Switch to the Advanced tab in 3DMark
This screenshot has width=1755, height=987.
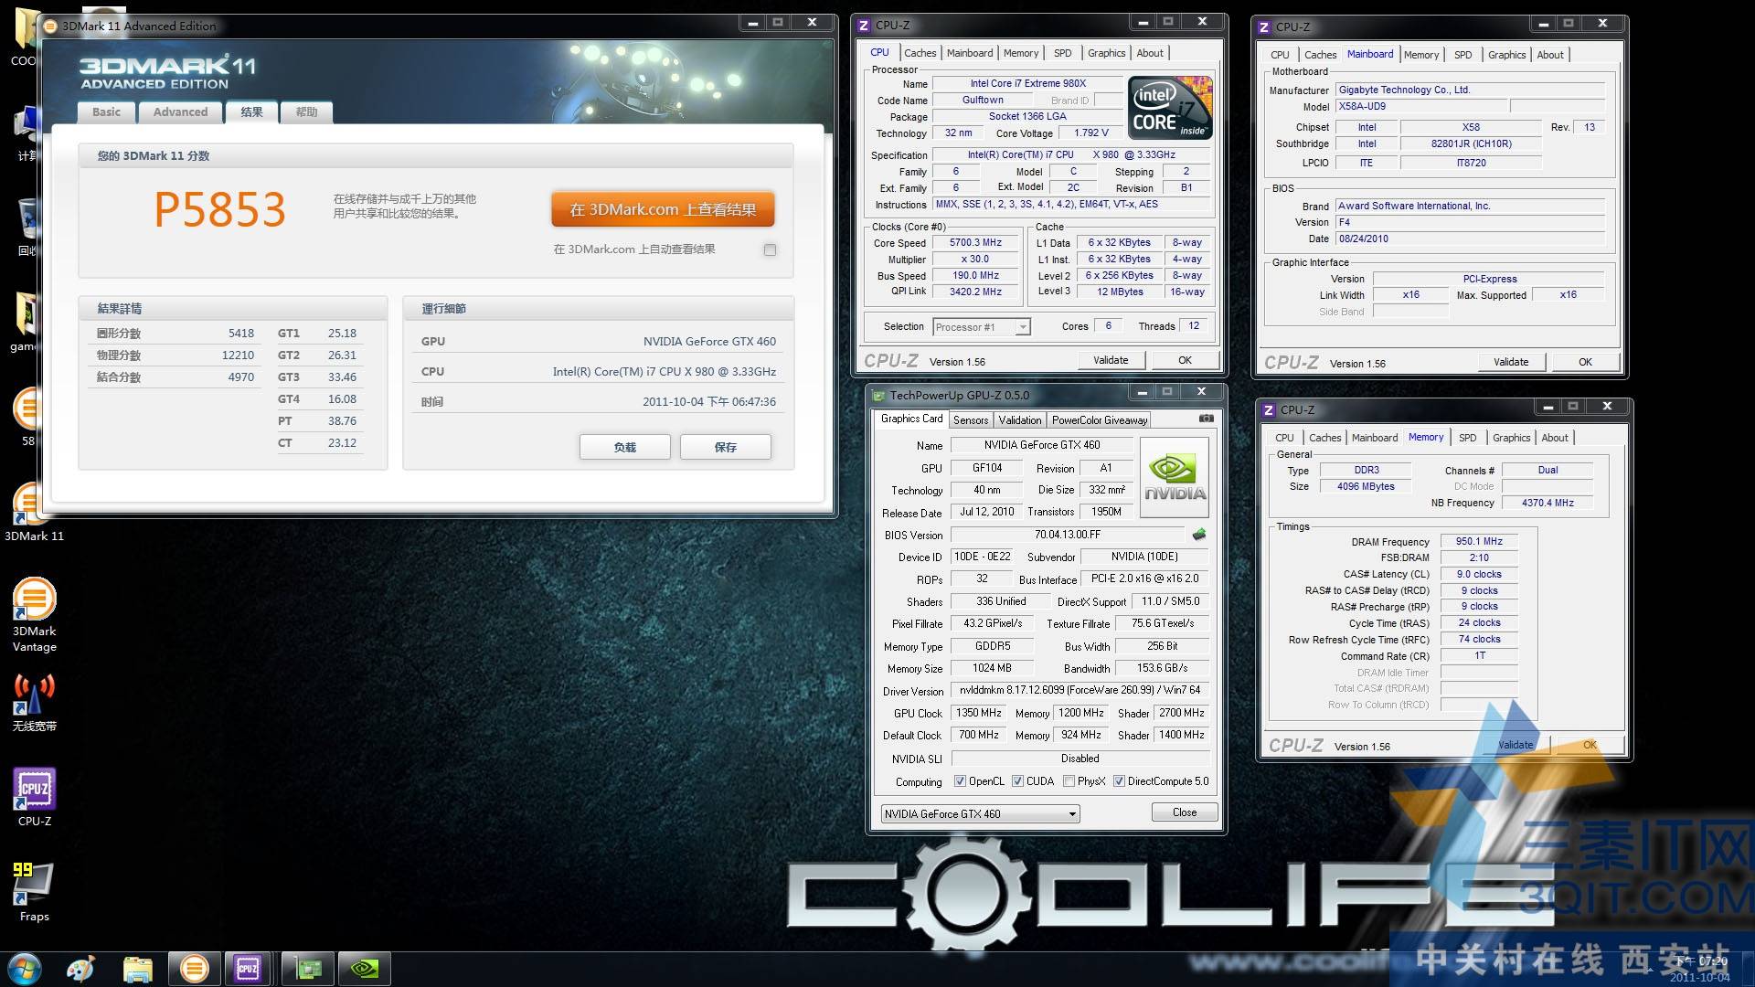click(x=180, y=111)
